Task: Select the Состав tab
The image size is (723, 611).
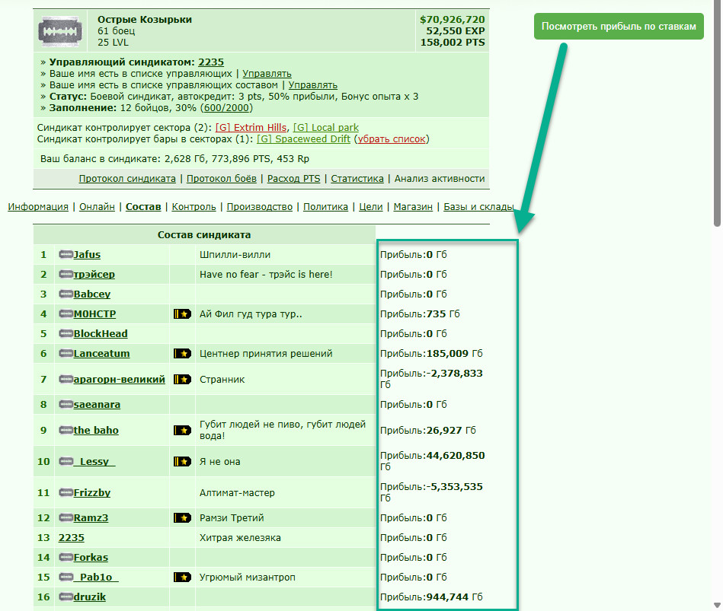Action: [143, 207]
